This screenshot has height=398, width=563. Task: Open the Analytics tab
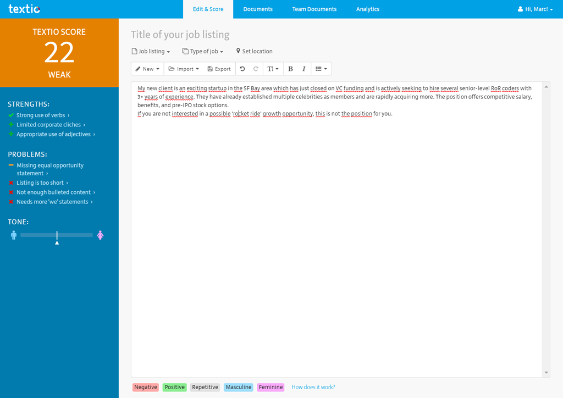(367, 9)
